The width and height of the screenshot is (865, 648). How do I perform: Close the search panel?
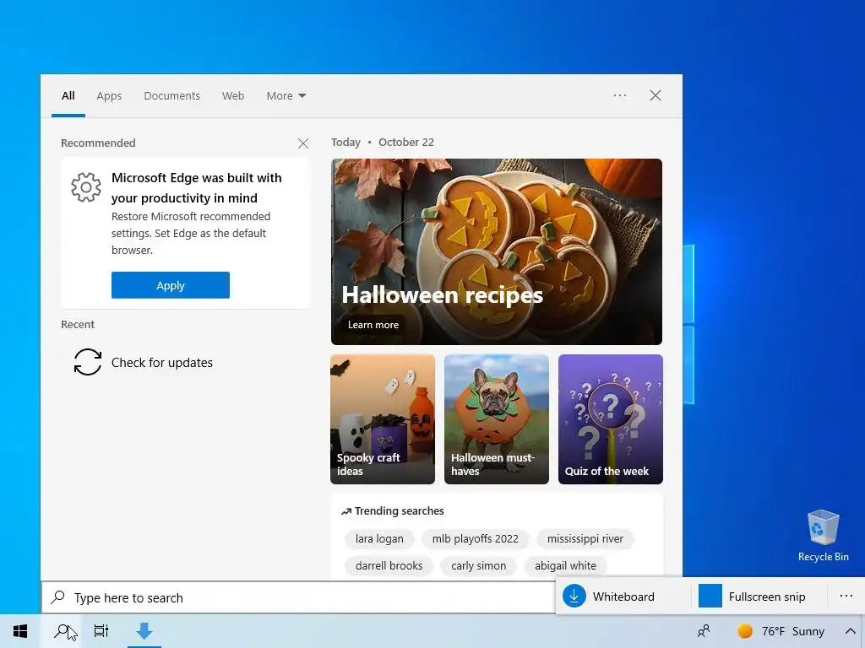pyautogui.click(x=656, y=95)
